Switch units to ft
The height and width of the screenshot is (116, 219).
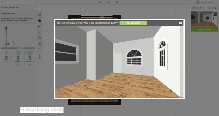(201, 8)
